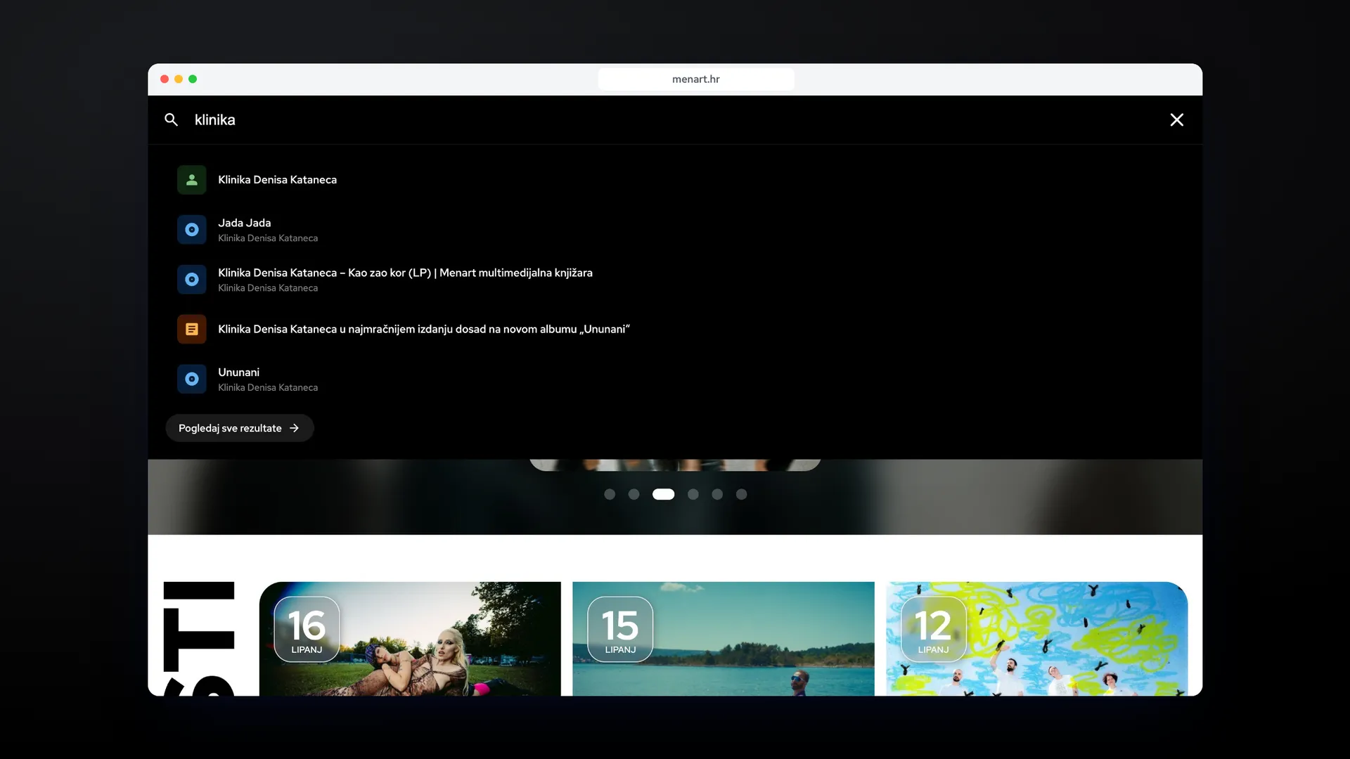Open the 12 Lipanj news card
Viewport: 1350px width, 759px height.
coord(1036,639)
